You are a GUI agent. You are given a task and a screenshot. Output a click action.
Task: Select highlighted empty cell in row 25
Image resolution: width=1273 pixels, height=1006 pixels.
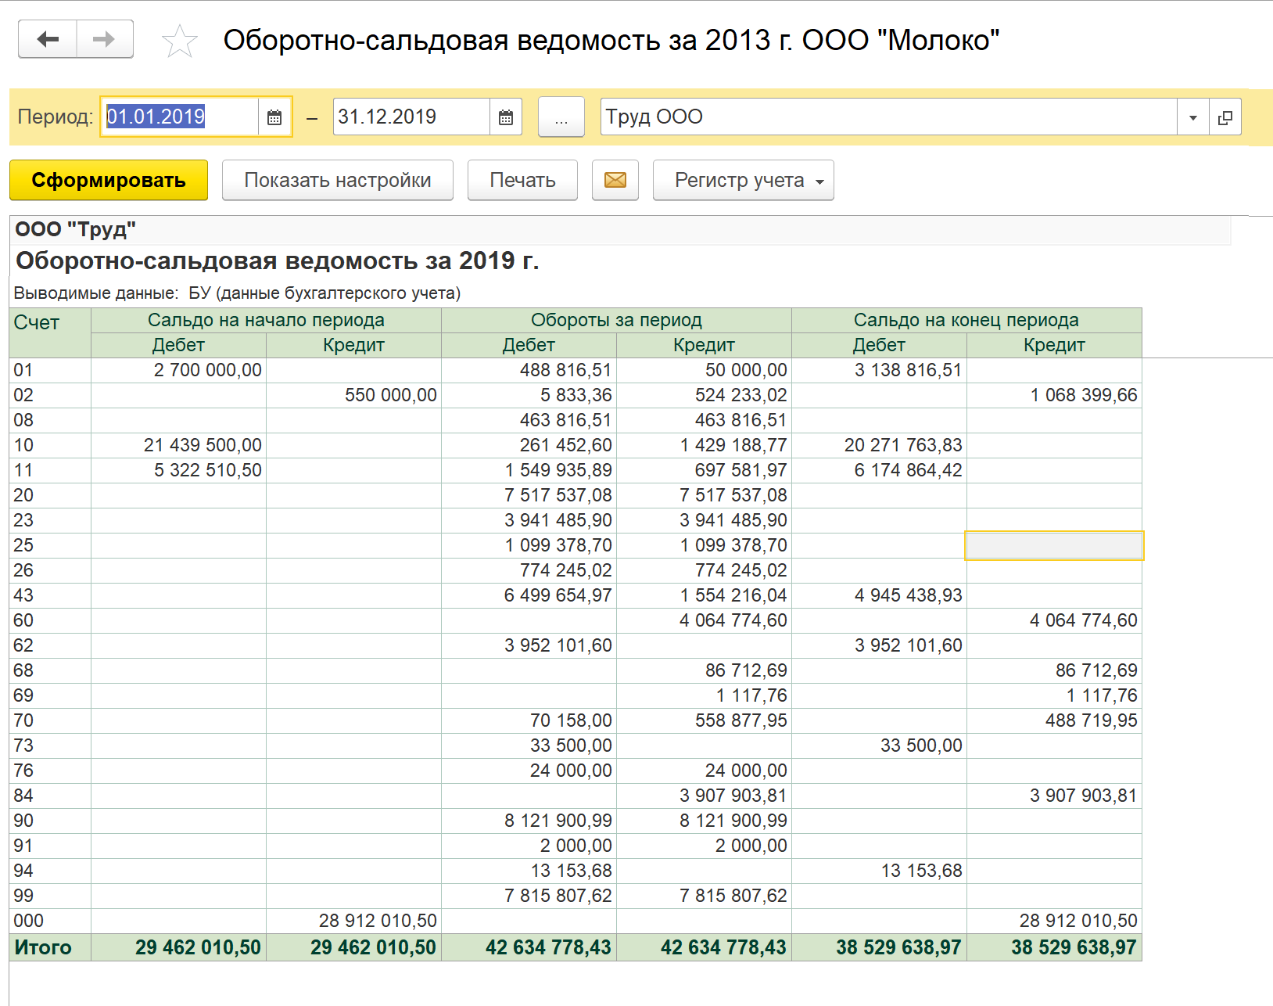(x=1054, y=545)
